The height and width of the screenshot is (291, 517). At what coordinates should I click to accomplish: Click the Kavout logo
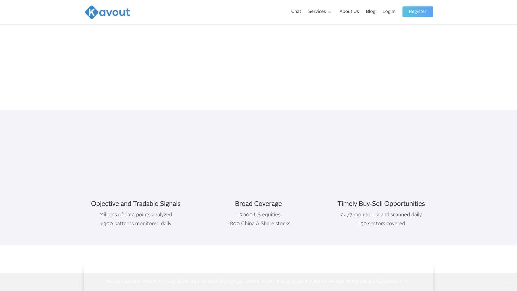coord(107,12)
